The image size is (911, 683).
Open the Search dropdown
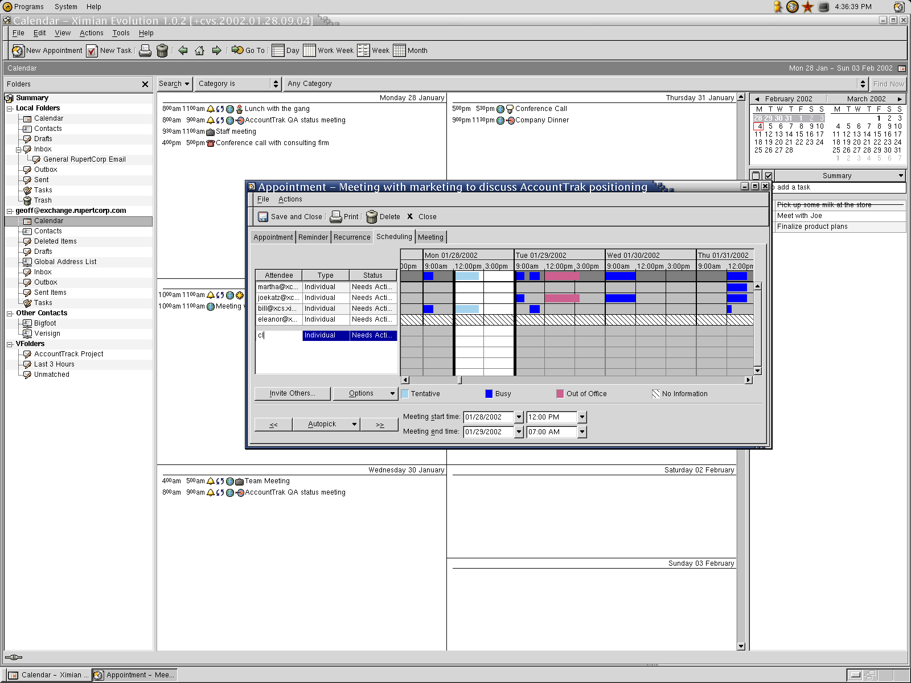pos(174,84)
